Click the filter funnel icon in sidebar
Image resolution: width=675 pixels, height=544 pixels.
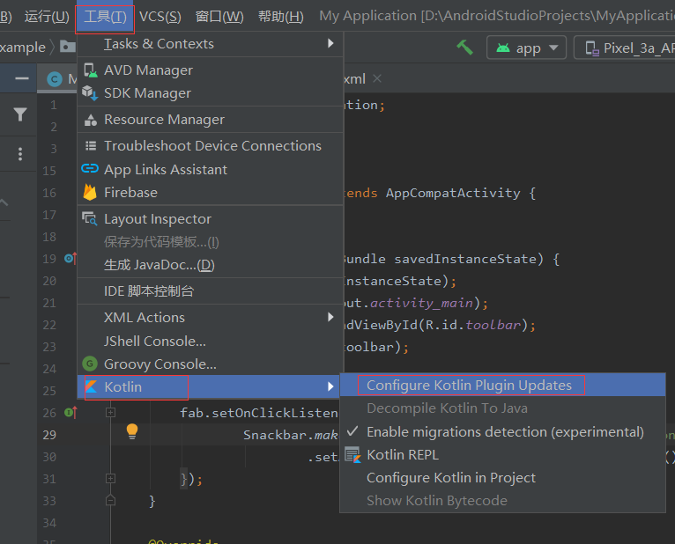pos(20,114)
